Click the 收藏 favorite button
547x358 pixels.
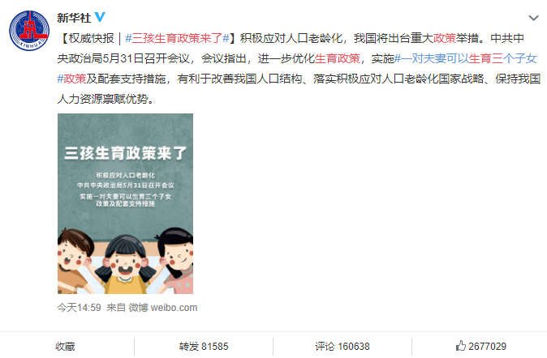(65, 346)
